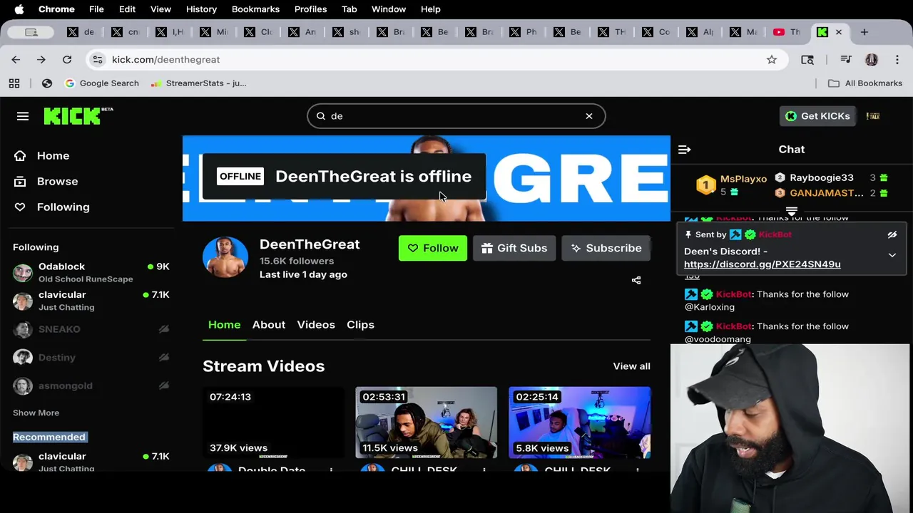Go to Home in the Kick sidebar
The height and width of the screenshot is (513, 913).
[x=43, y=156]
